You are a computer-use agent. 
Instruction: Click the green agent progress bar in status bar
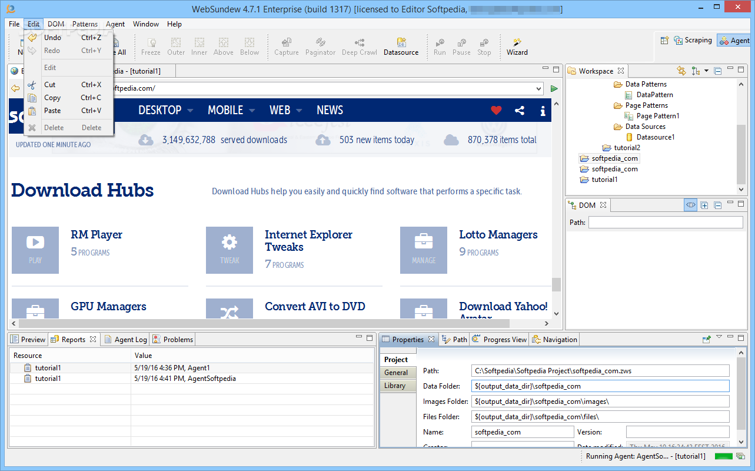click(x=724, y=456)
